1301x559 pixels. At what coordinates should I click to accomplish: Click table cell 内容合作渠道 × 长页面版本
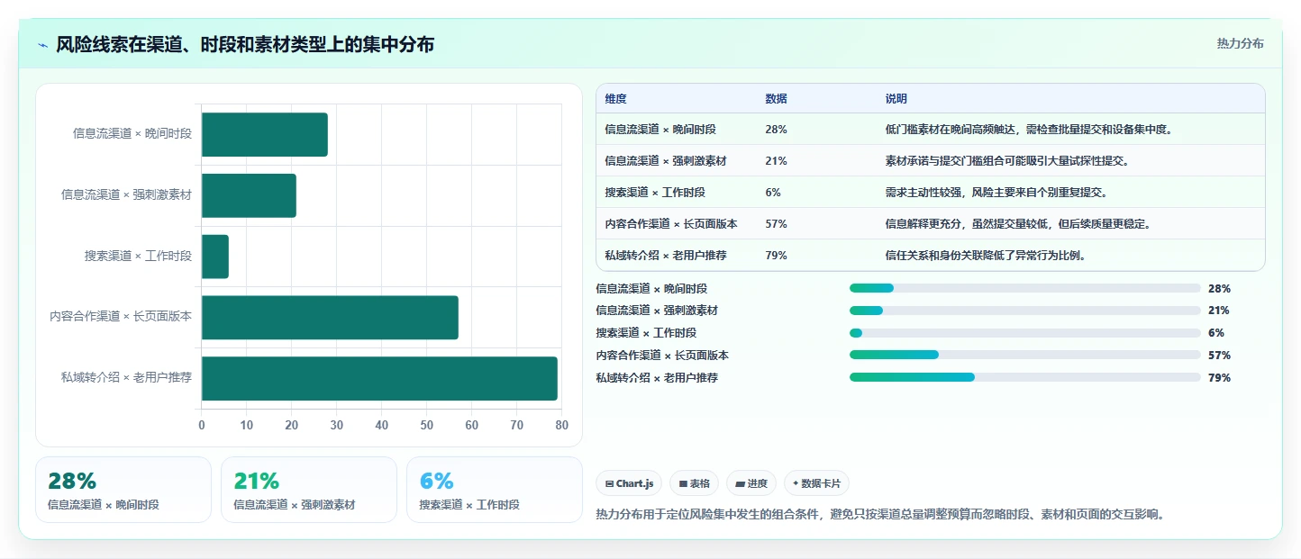pos(671,224)
